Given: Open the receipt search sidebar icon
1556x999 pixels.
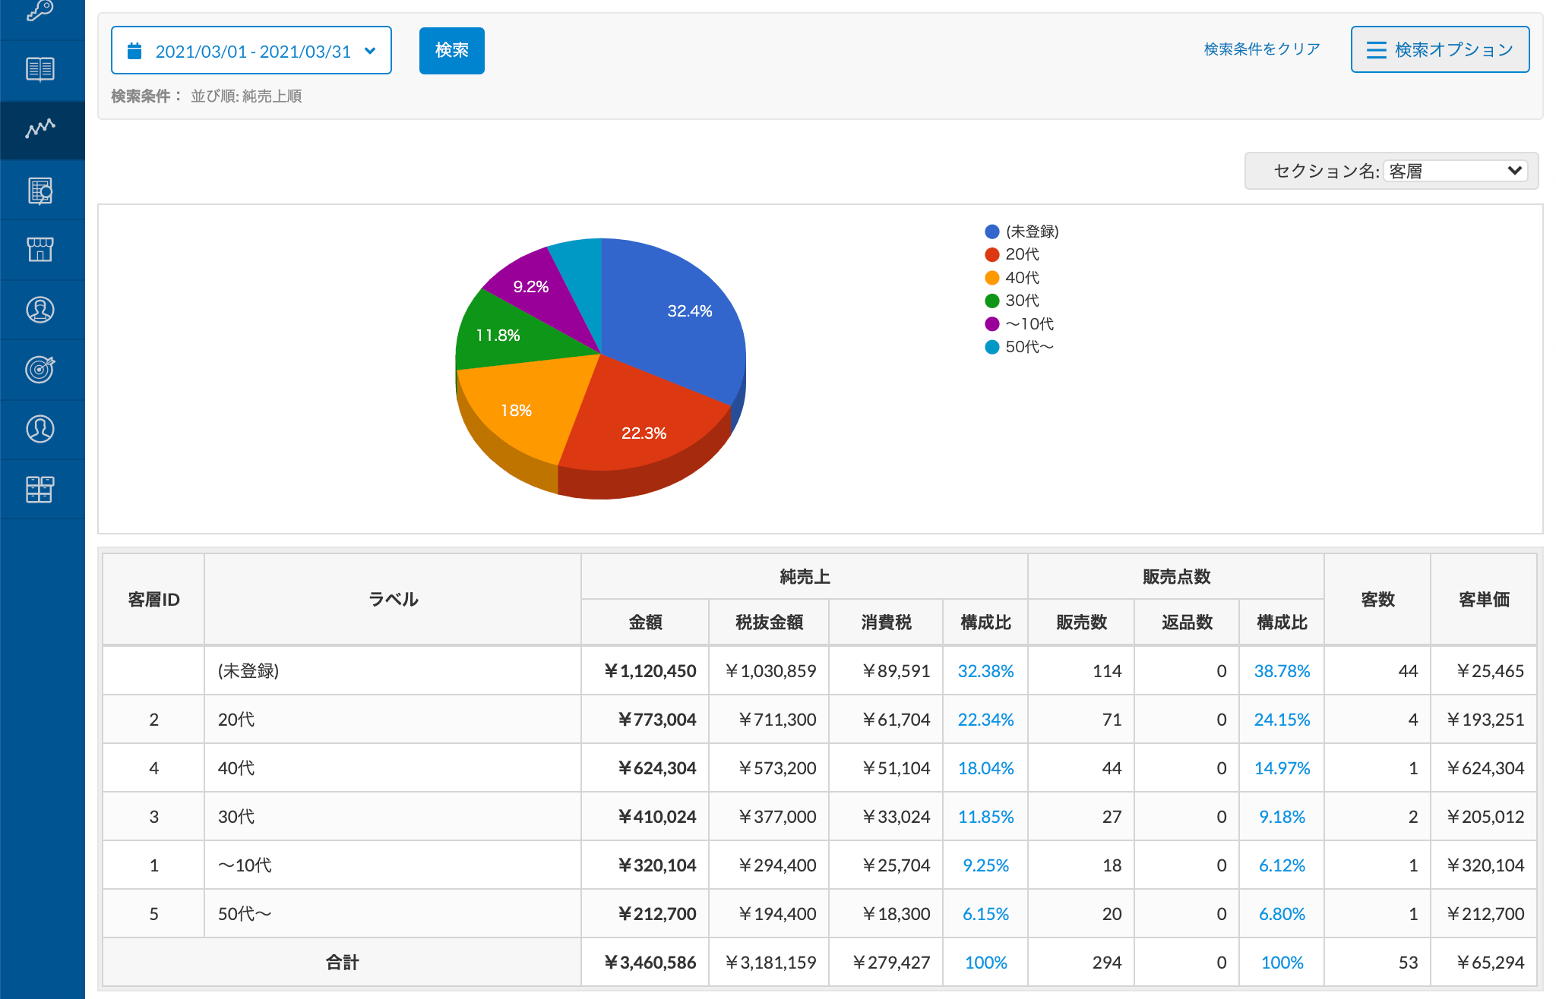Looking at the screenshot, I should click(40, 191).
